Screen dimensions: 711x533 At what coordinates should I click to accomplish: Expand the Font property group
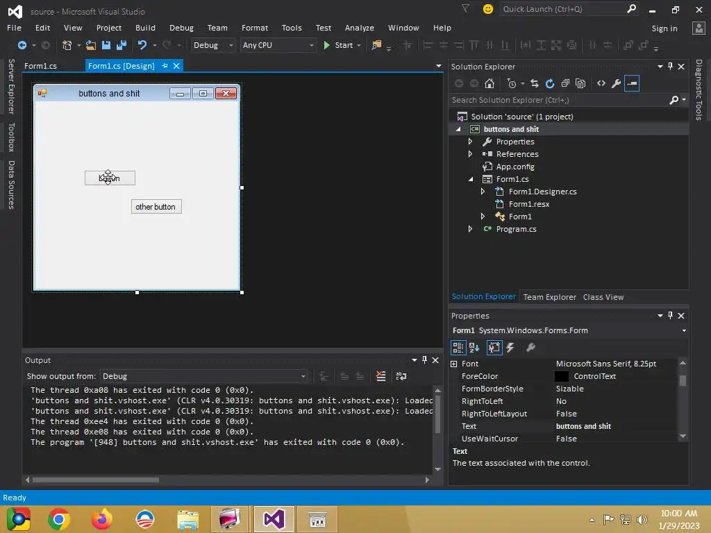click(454, 364)
